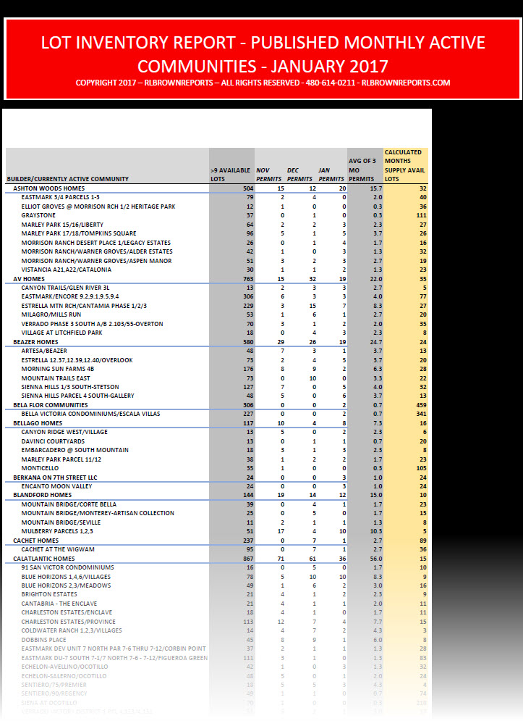Select the Cachet at the Wigwam community
This screenshot has height=721, width=523.
[59, 549]
